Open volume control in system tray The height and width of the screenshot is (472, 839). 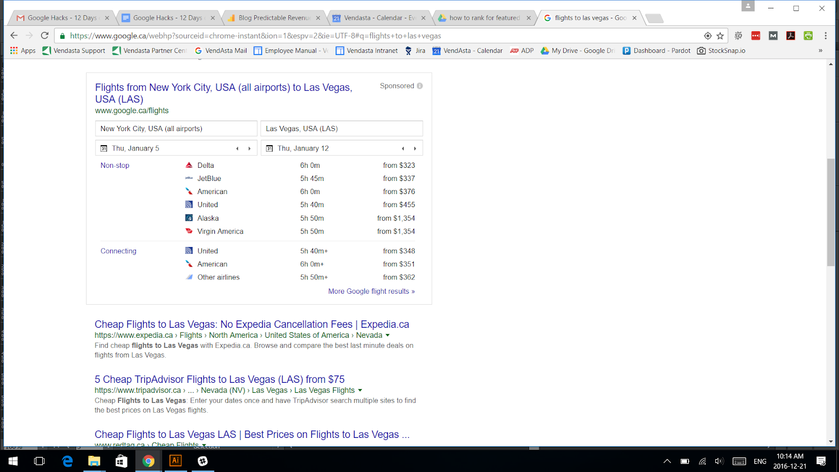(x=719, y=461)
